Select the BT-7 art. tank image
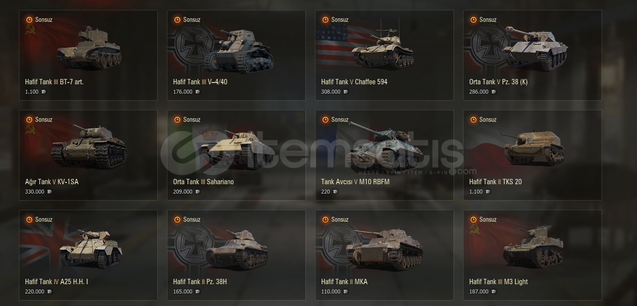This screenshot has height=306, width=637. coord(89,47)
